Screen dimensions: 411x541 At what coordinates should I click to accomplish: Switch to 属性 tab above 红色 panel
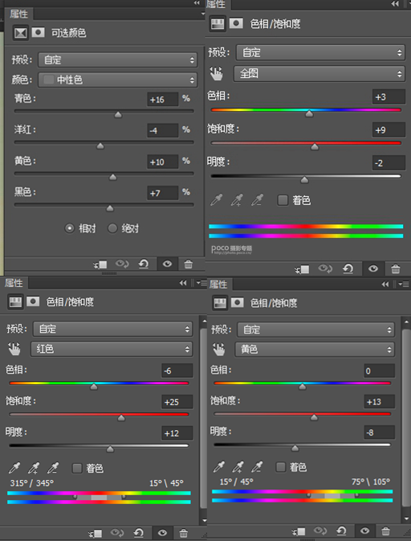14,283
